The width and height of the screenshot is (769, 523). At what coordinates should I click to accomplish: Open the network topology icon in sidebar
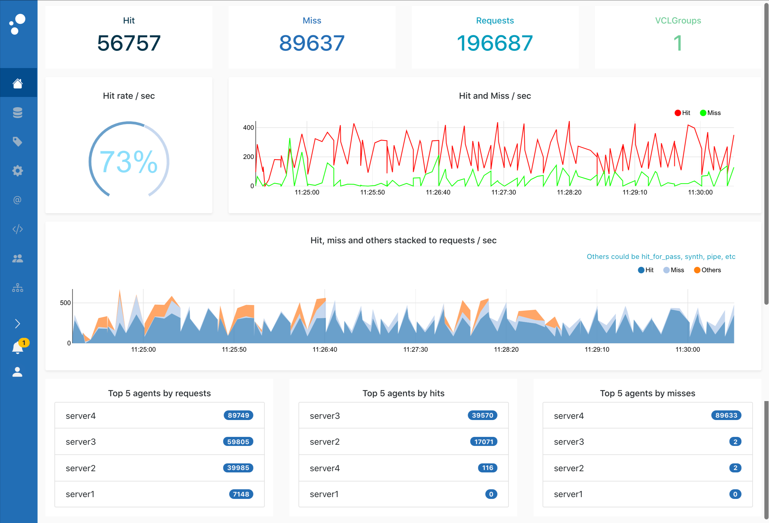[x=18, y=287]
